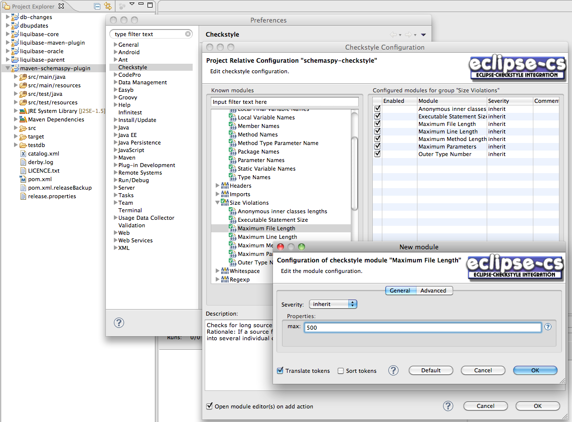Click help icon in New module dialog footer
Screen dimensions: 572x422
click(x=393, y=371)
